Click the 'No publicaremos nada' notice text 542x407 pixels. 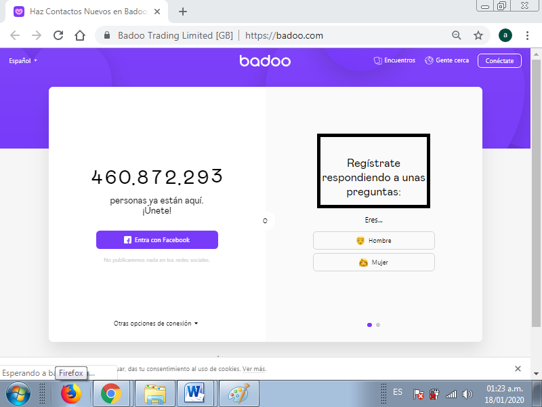(157, 260)
